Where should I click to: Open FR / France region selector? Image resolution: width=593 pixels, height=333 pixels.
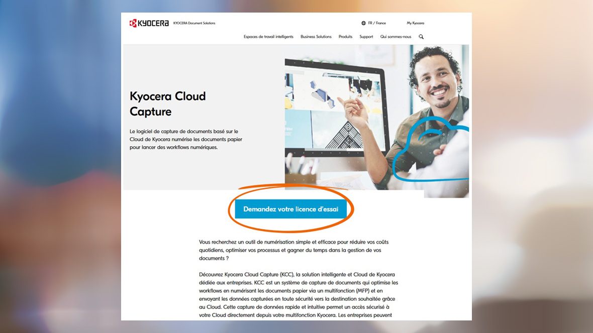[377, 23]
